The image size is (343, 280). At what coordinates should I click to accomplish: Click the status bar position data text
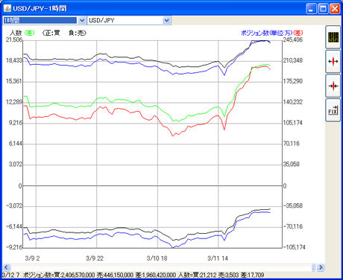point(133,275)
